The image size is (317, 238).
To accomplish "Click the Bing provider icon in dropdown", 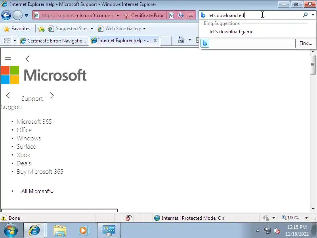I will coord(205,43).
